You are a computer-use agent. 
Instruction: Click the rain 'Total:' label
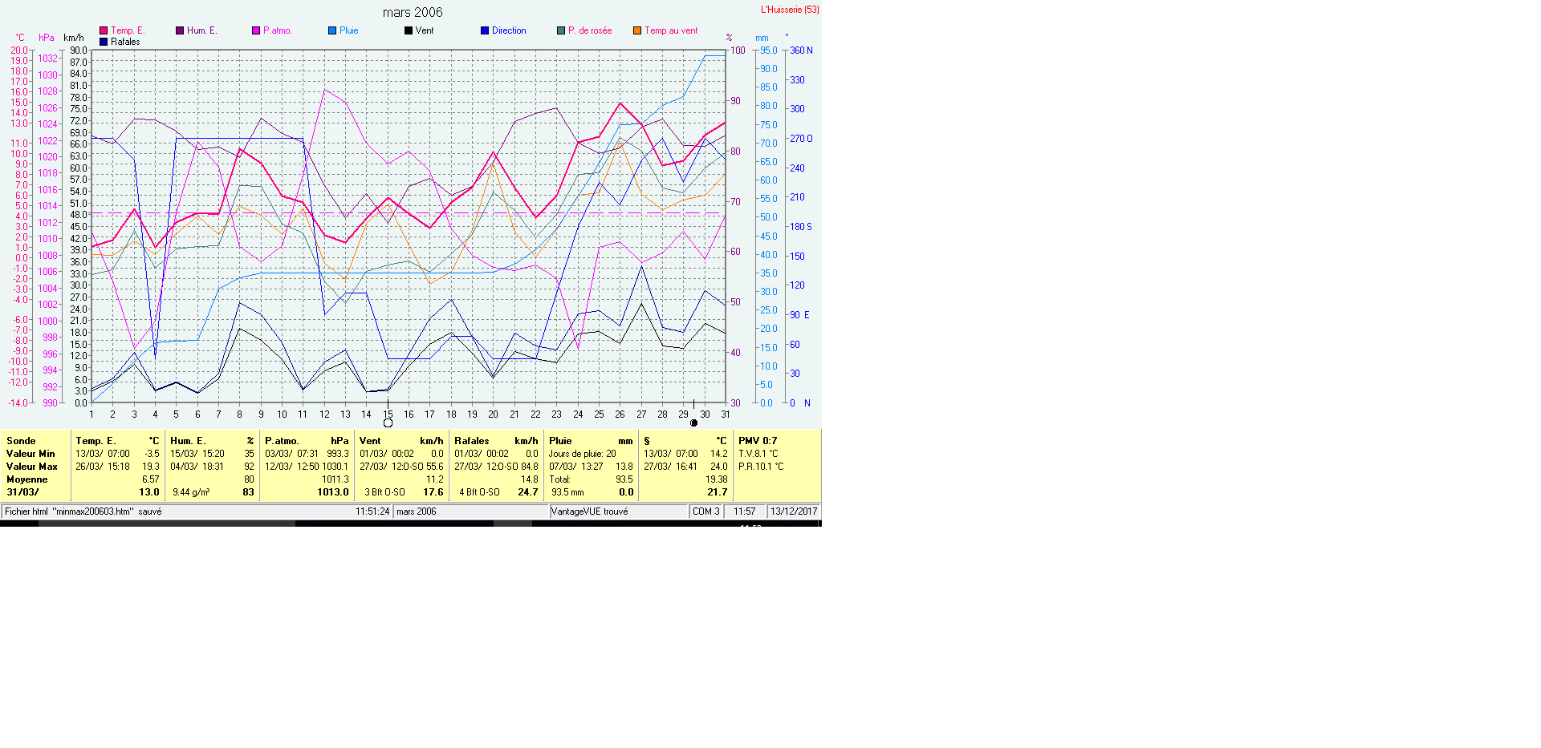(560, 479)
